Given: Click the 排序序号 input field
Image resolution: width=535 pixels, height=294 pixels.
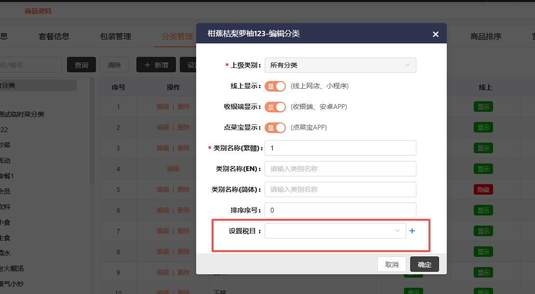Looking at the screenshot, I should click(340, 210).
